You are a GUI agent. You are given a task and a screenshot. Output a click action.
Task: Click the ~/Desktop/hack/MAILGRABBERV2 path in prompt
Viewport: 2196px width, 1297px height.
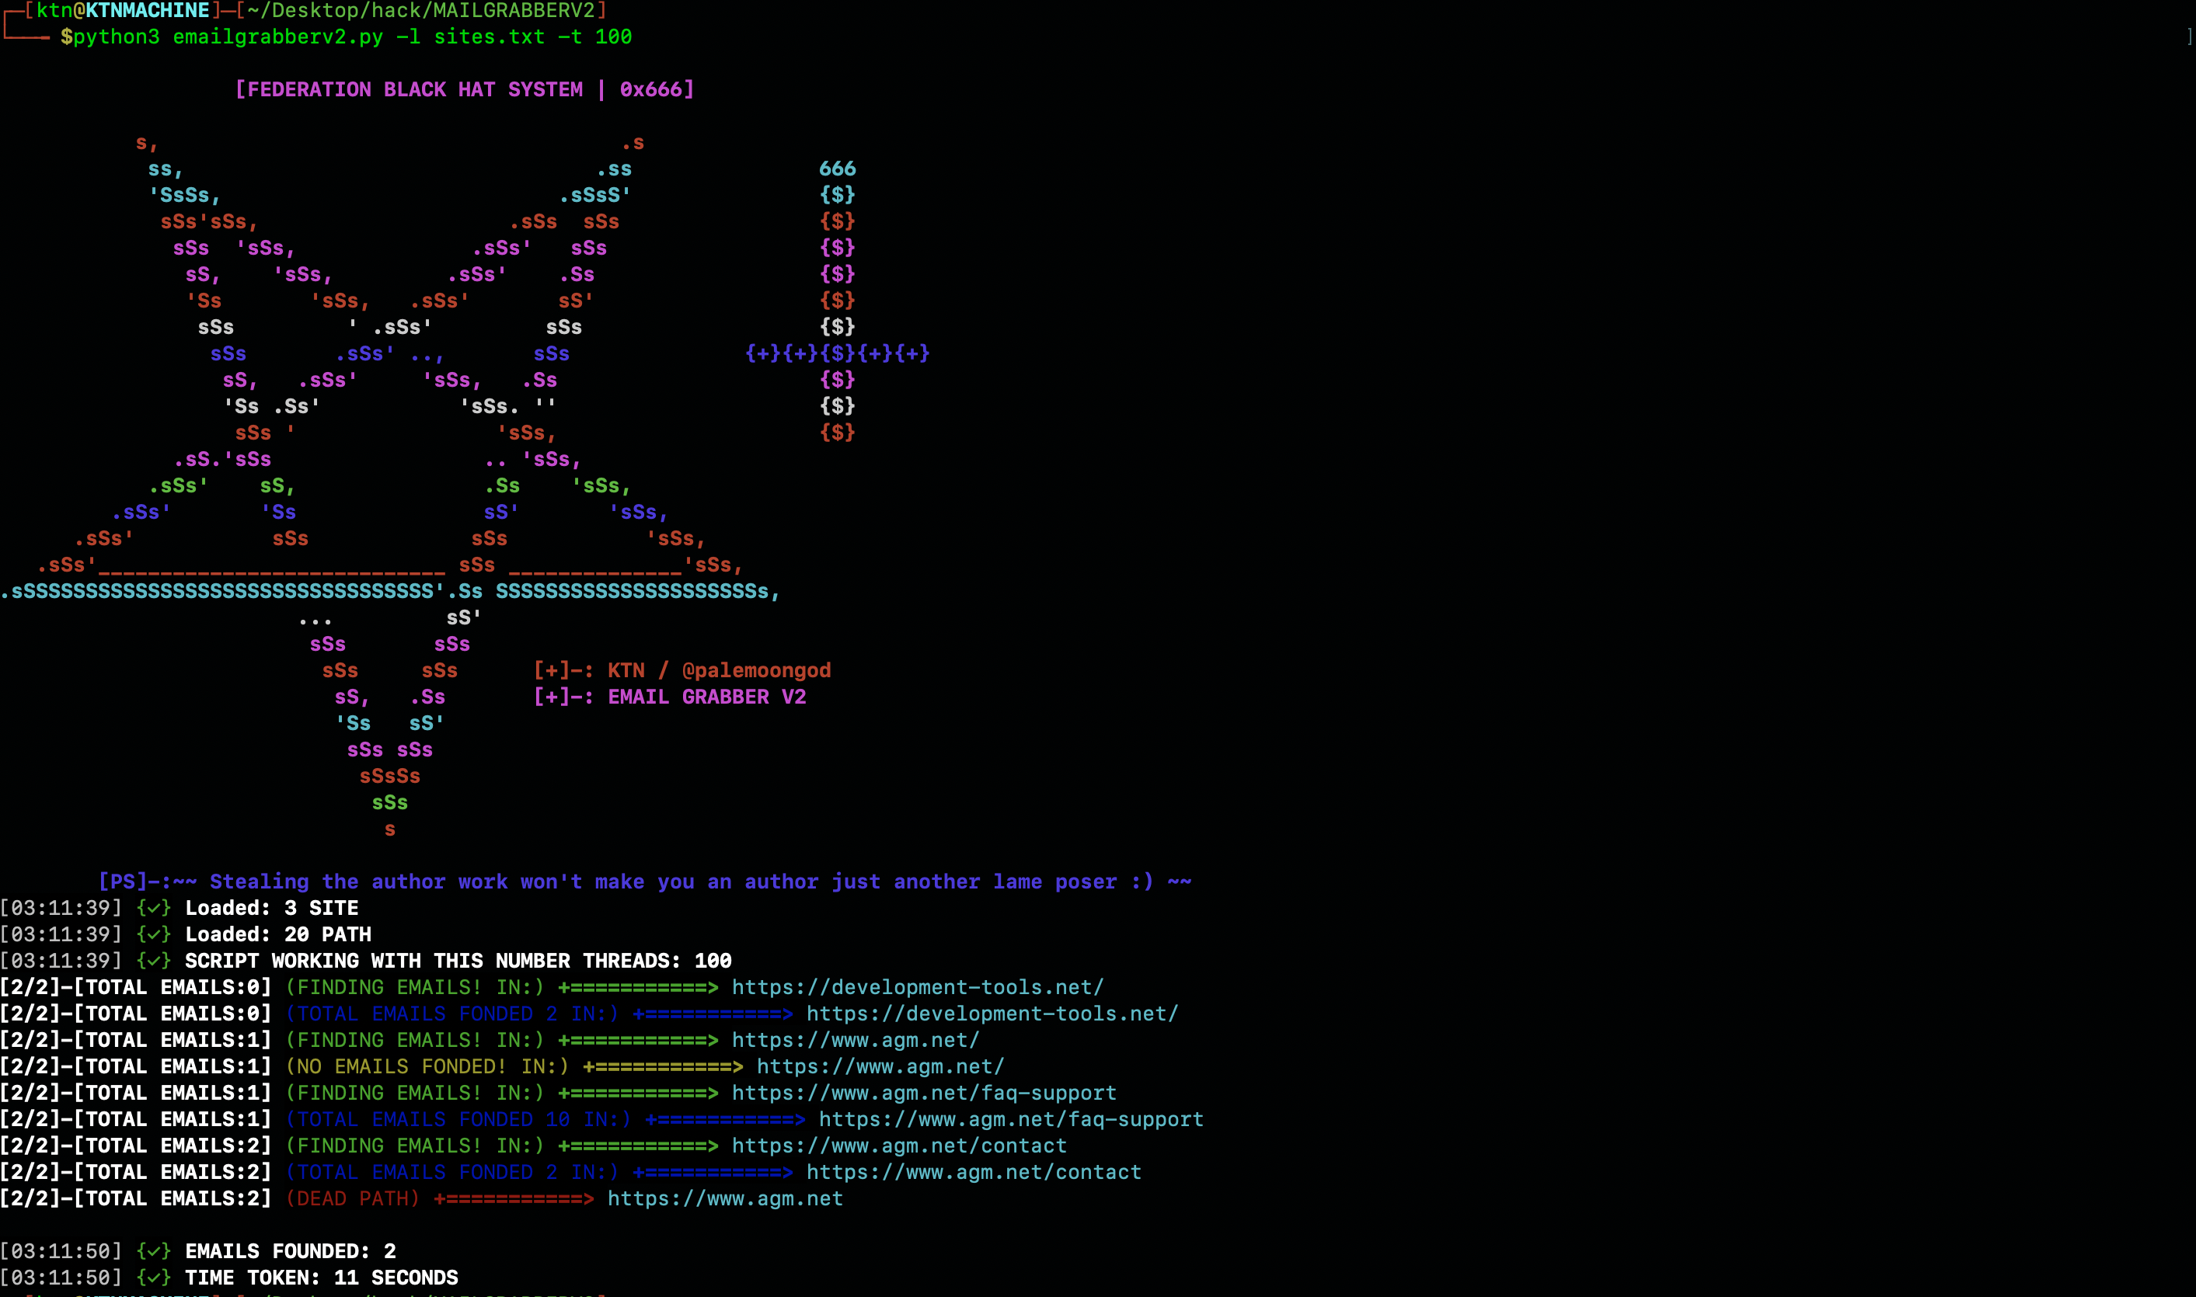[421, 11]
